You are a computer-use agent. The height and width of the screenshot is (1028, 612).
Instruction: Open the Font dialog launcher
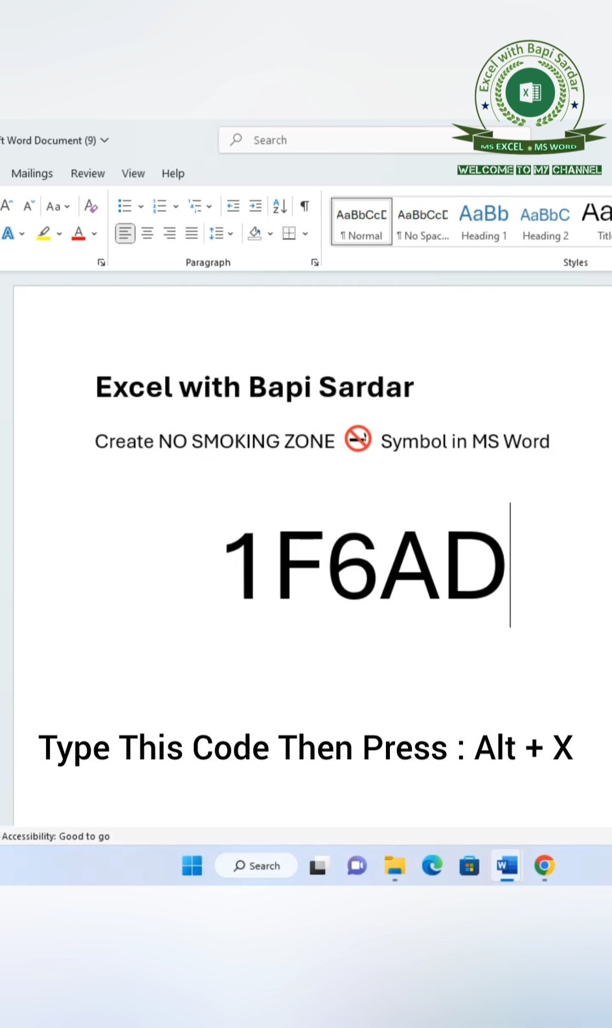101,263
